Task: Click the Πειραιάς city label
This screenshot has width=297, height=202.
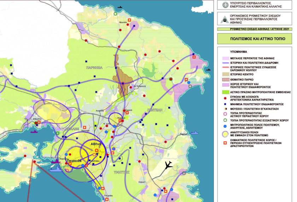Action: [x=74, y=161]
